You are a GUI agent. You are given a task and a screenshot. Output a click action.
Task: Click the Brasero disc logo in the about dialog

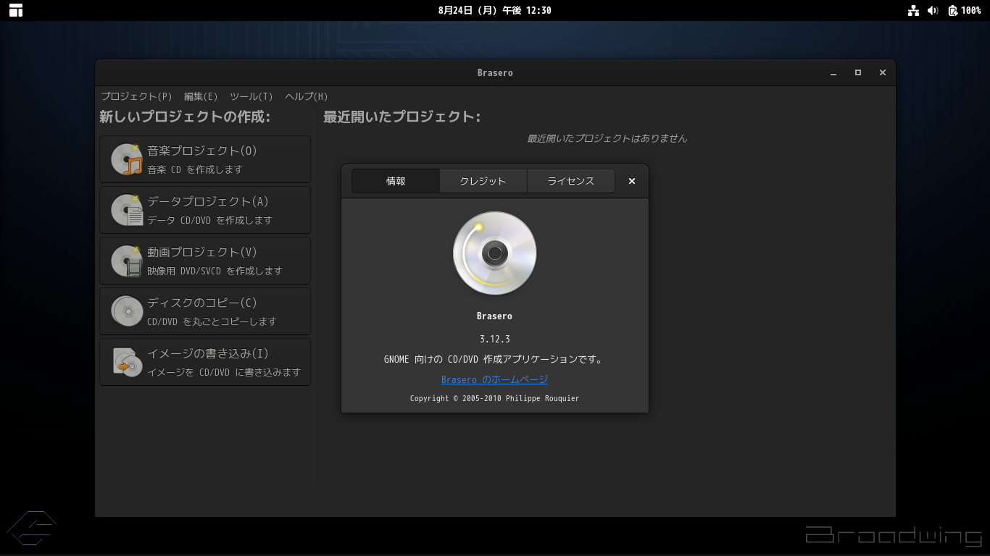click(x=495, y=253)
